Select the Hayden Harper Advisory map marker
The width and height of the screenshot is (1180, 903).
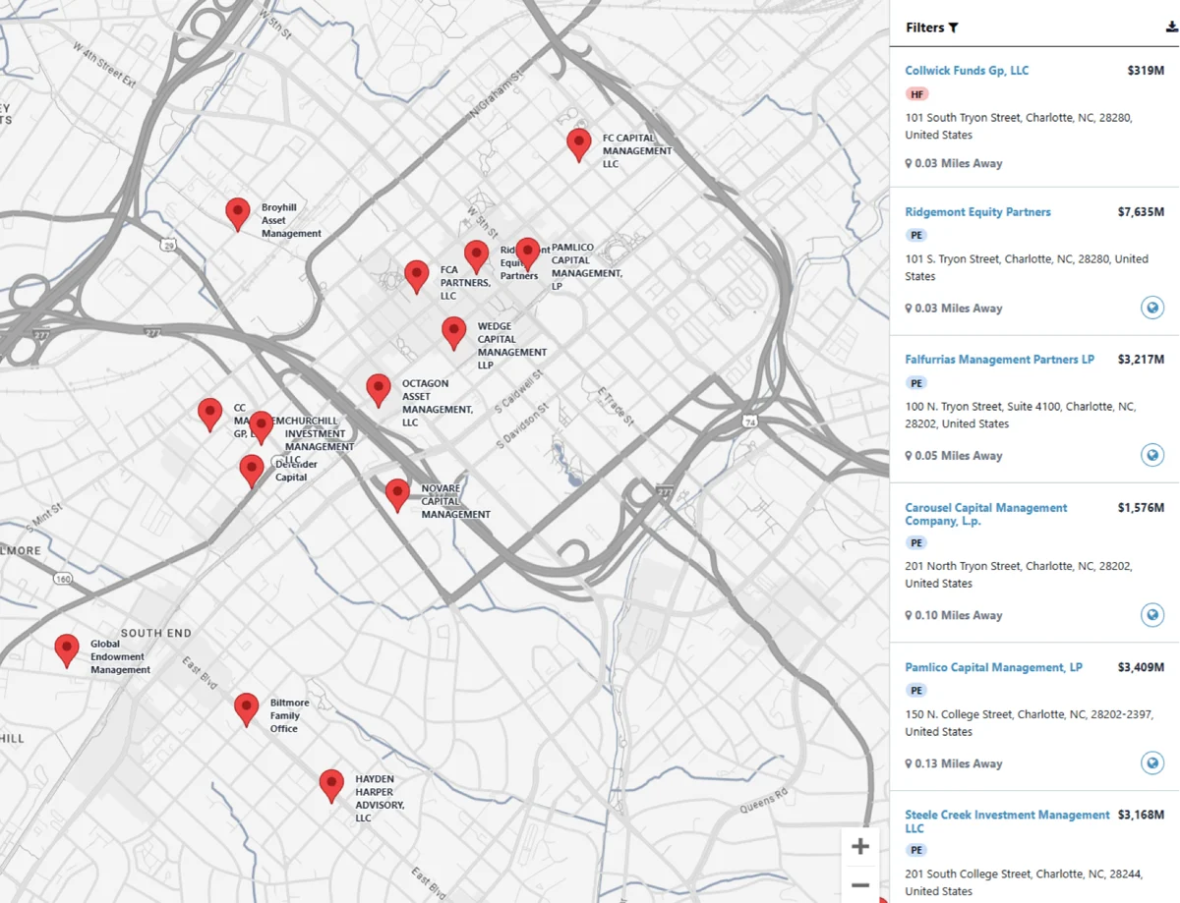pos(332,786)
